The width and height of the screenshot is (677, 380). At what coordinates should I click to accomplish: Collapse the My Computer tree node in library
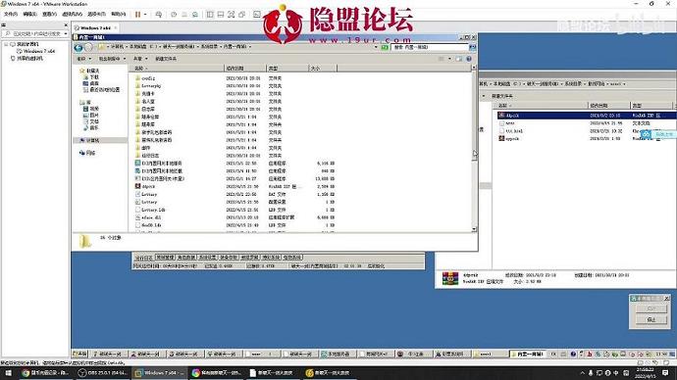[x=6, y=44]
